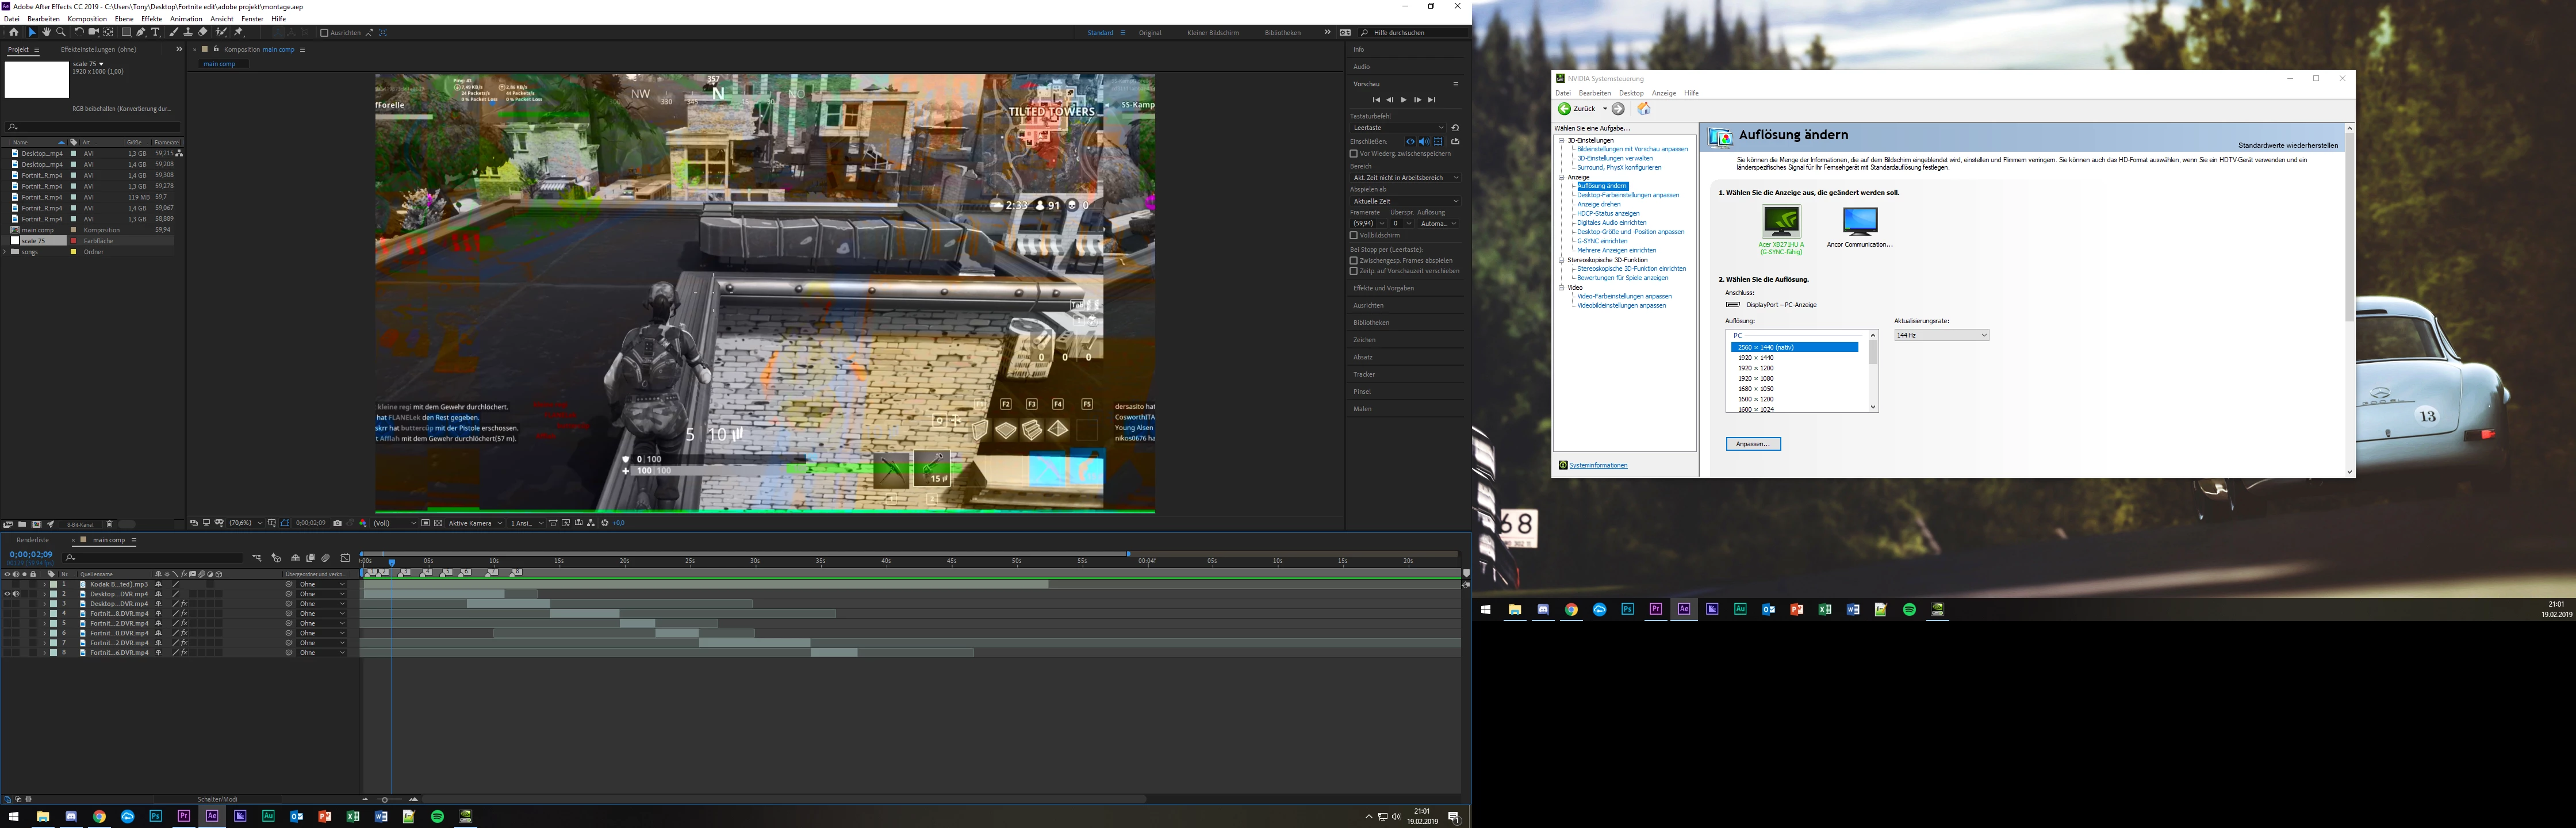The width and height of the screenshot is (2576, 828).
Task: Enable the Ausrichten snapping checkbox
Action: pyautogui.click(x=324, y=33)
